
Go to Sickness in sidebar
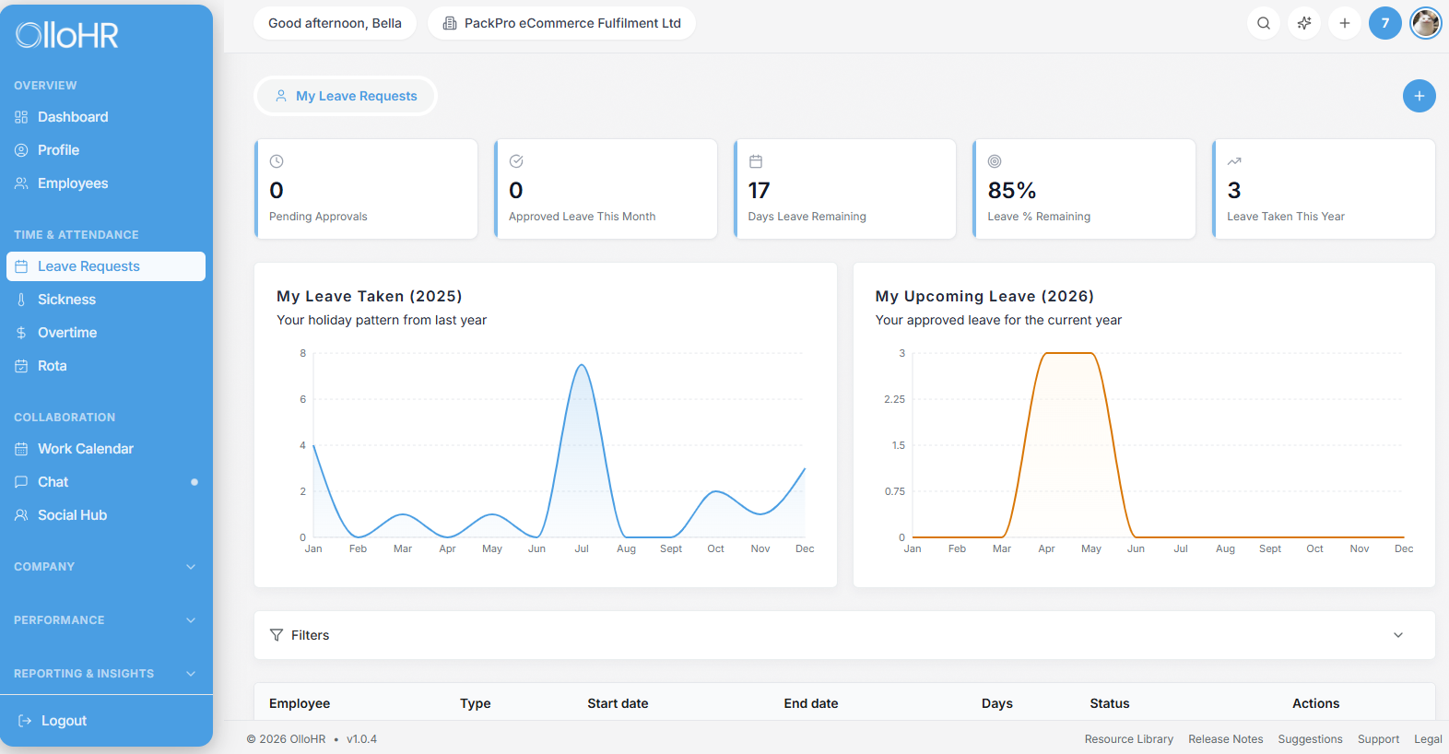tap(66, 300)
